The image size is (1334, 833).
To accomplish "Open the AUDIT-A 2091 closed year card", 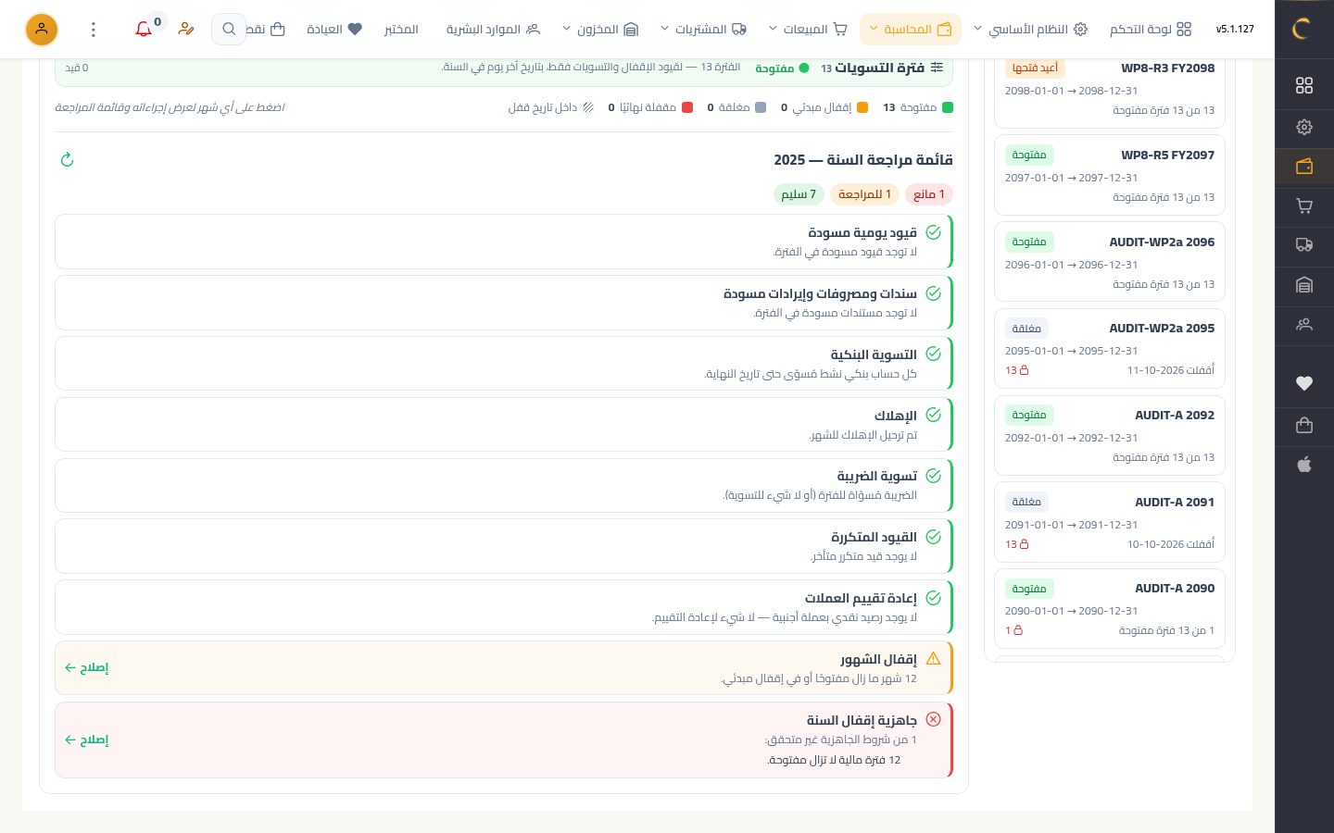I will [1110, 522].
